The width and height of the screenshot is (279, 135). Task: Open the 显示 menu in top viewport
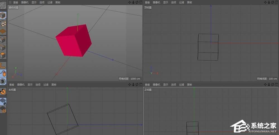pyautogui.click(x=166, y=2)
